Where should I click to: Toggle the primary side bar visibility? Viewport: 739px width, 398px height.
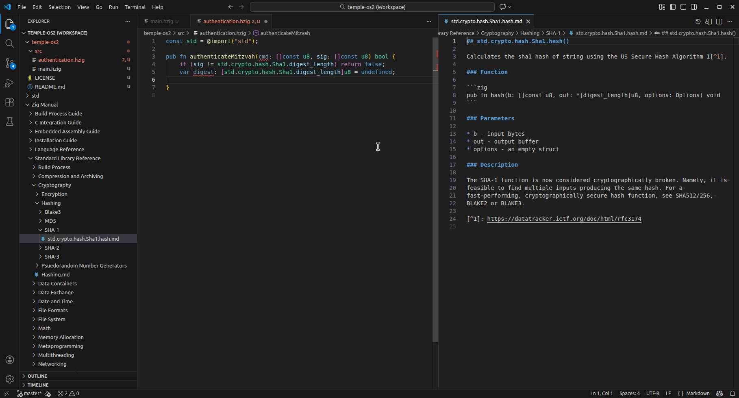673,7
